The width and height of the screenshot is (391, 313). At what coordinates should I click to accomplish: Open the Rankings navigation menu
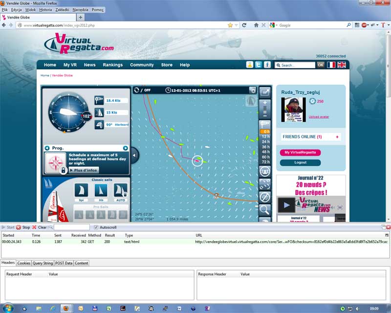[113, 65]
